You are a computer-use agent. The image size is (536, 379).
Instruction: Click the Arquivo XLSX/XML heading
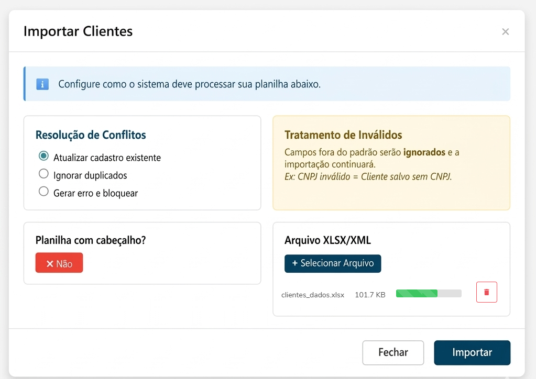pyautogui.click(x=327, y=240)
